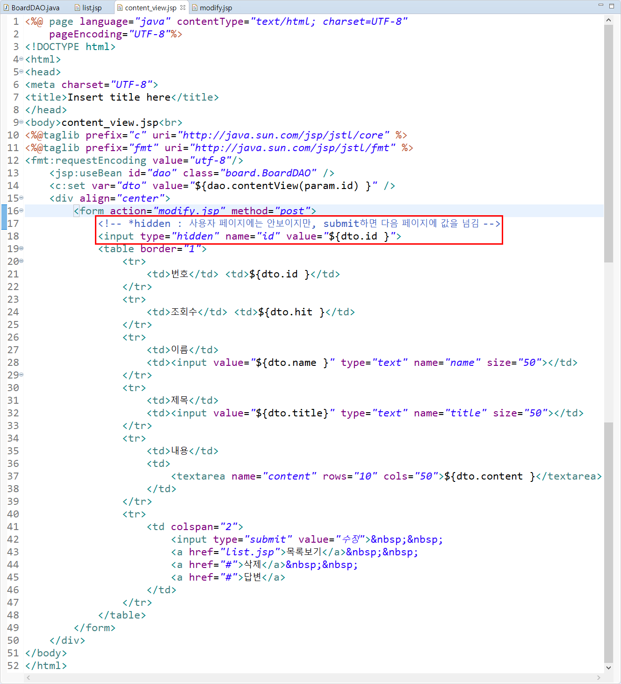Click the BoardDAO.java file icon

point(7,7)
